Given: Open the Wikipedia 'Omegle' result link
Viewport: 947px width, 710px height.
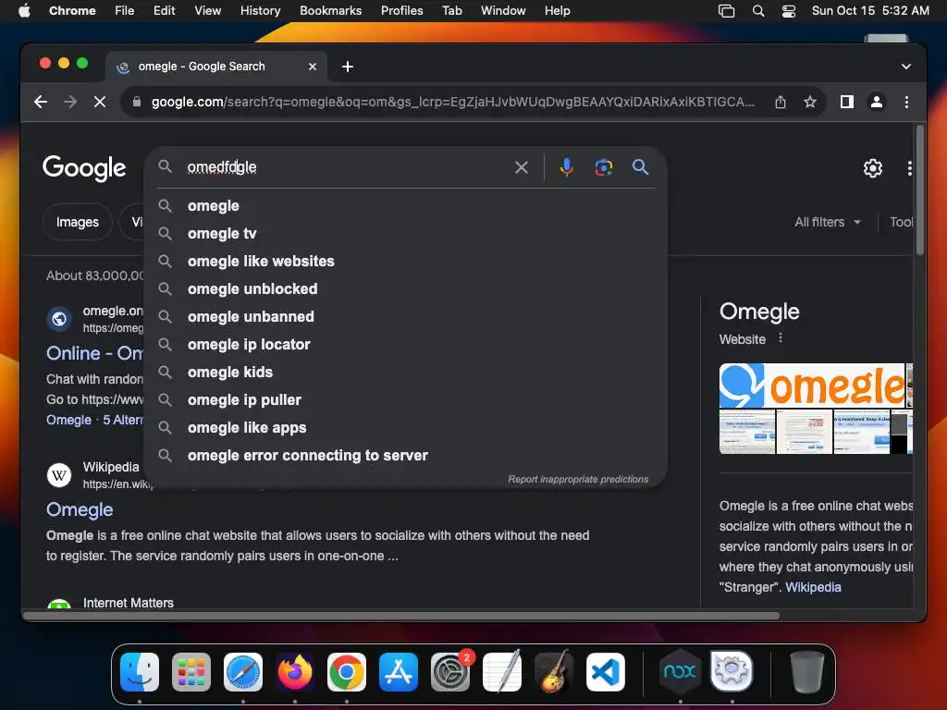Looking at the screenshot, I should tap(80, 509).
